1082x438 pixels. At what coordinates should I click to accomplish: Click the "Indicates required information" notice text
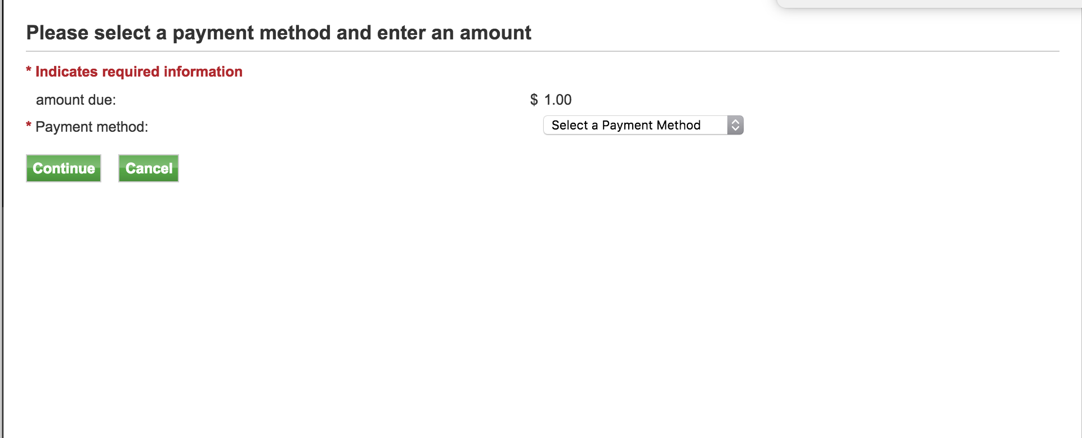pos(138,71)
